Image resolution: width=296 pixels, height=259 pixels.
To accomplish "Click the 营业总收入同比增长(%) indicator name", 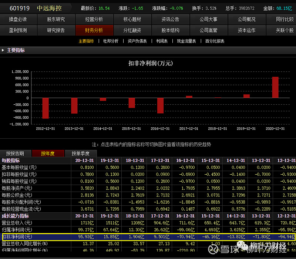I will pos(25,244).
